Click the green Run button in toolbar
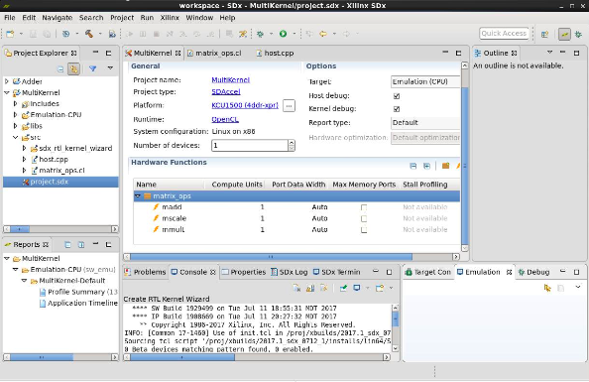Screen dimensions: 589x382 283,34
